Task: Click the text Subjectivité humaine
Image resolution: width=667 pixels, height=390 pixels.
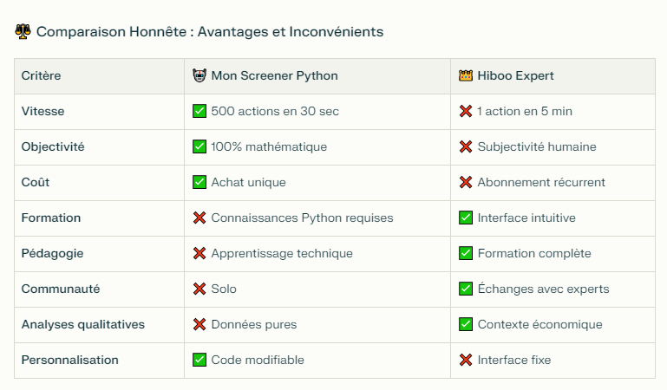Action: tap(537, 147)
